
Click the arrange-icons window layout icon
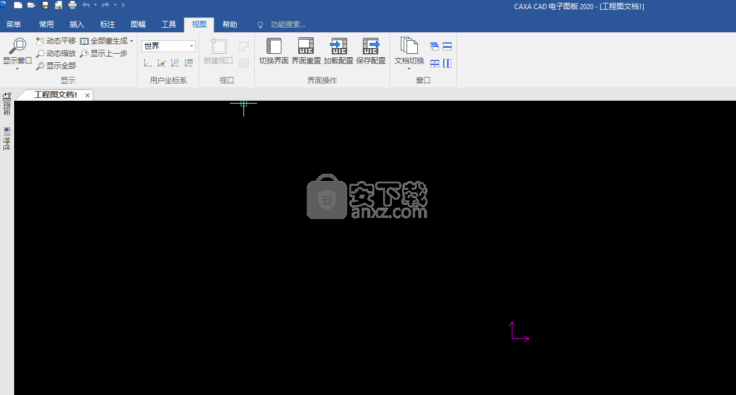point(434,63)
